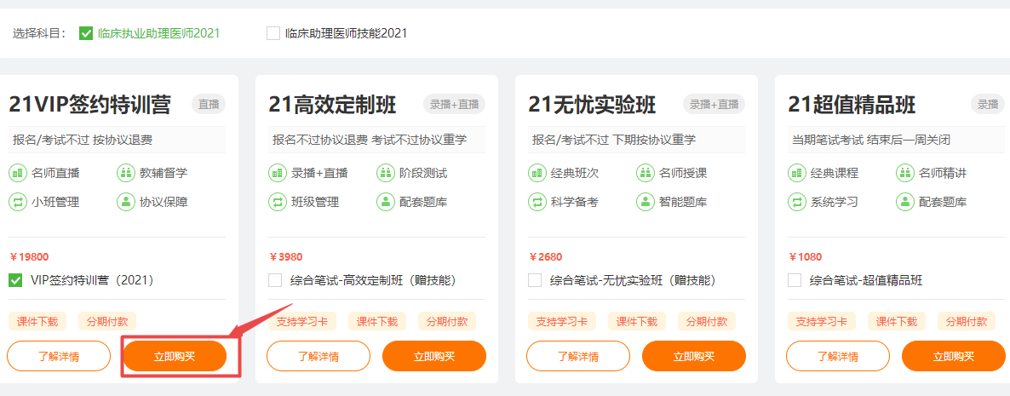Click 分期付款 tag under VIP签约特训营
The width and height of the screenshot is (1010, 396).
[107, 321]
